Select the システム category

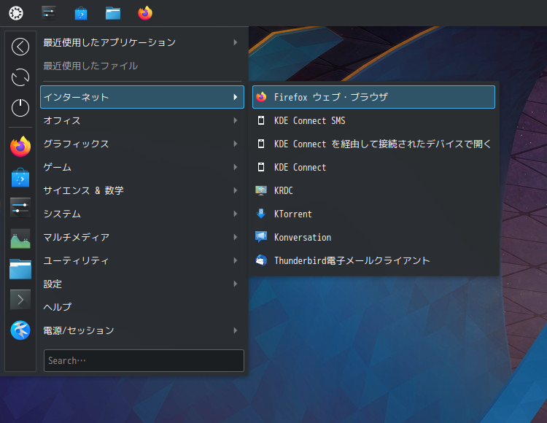(x=142, y=214)
